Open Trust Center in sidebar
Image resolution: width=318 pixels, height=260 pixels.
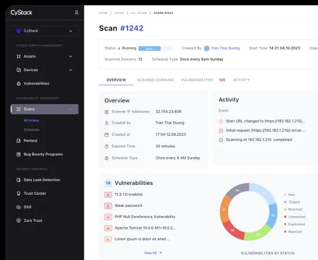35,194
